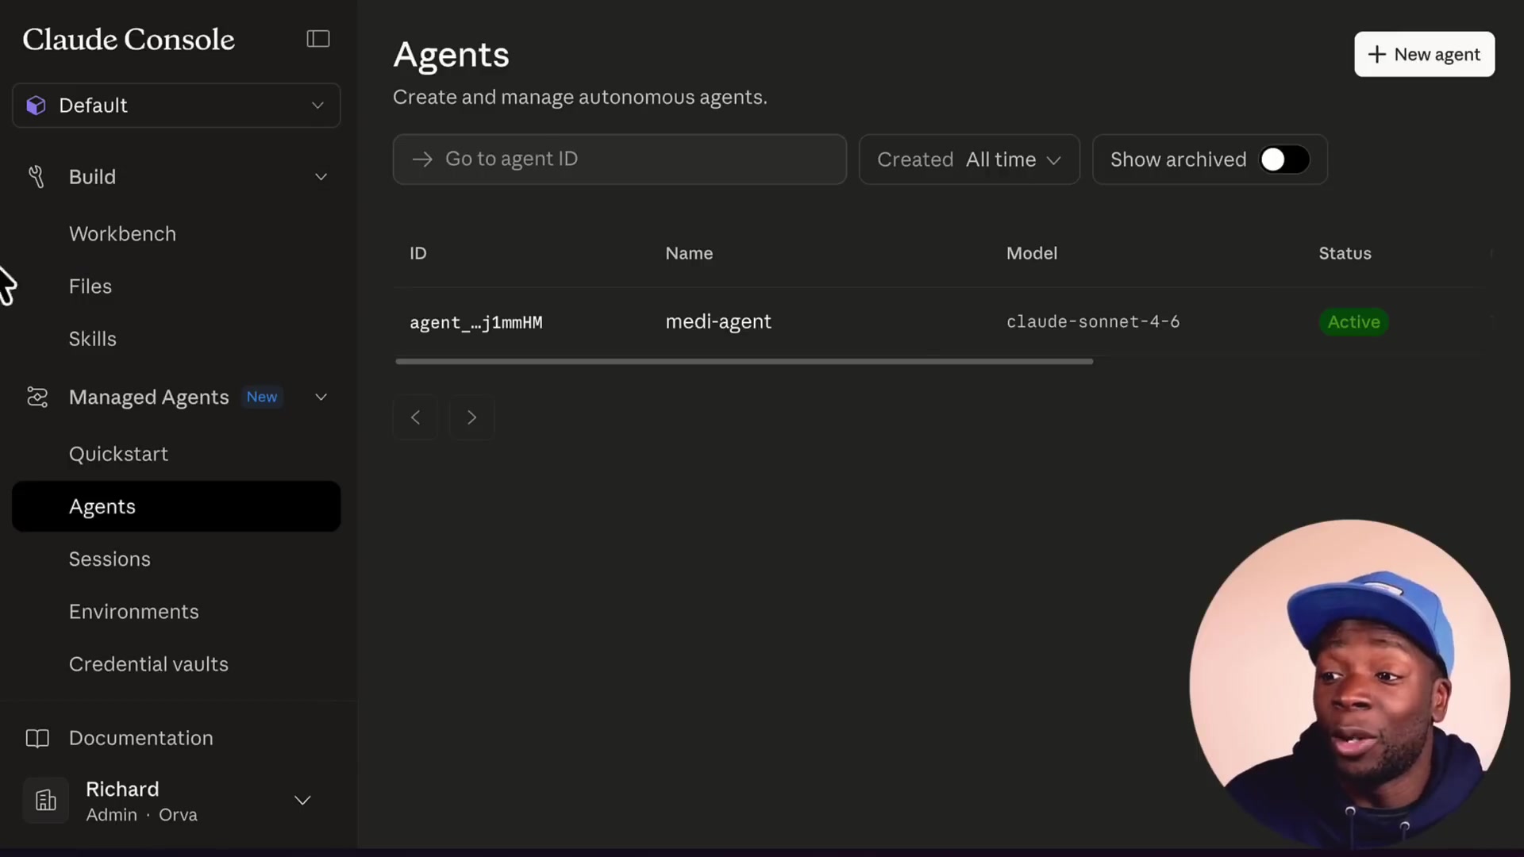The height and width of the screenshot is (857, 1524).
Task: Click the Documentation book icon
Action: 36,737
